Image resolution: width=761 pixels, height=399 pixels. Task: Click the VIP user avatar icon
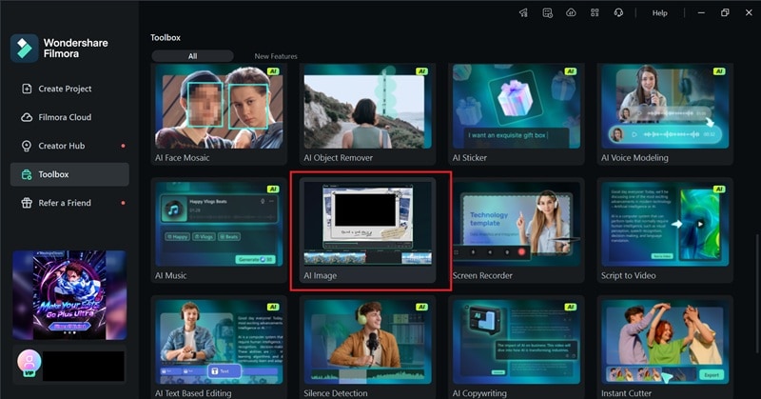pos(29,363)
